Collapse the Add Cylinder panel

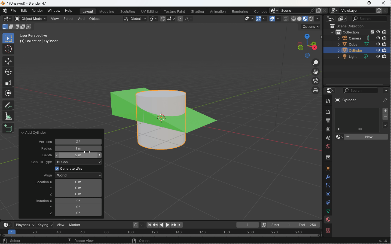point(22,133)
